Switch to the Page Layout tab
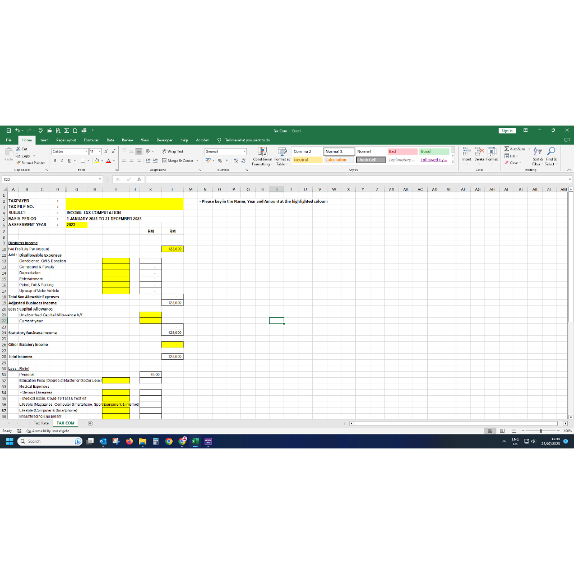574x574 pixels. tap(66, 140)
